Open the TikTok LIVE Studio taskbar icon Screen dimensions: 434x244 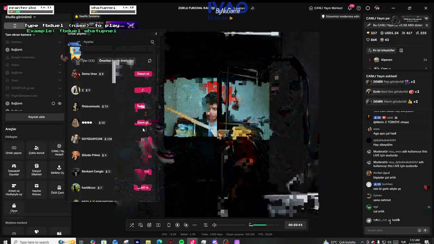193,242
